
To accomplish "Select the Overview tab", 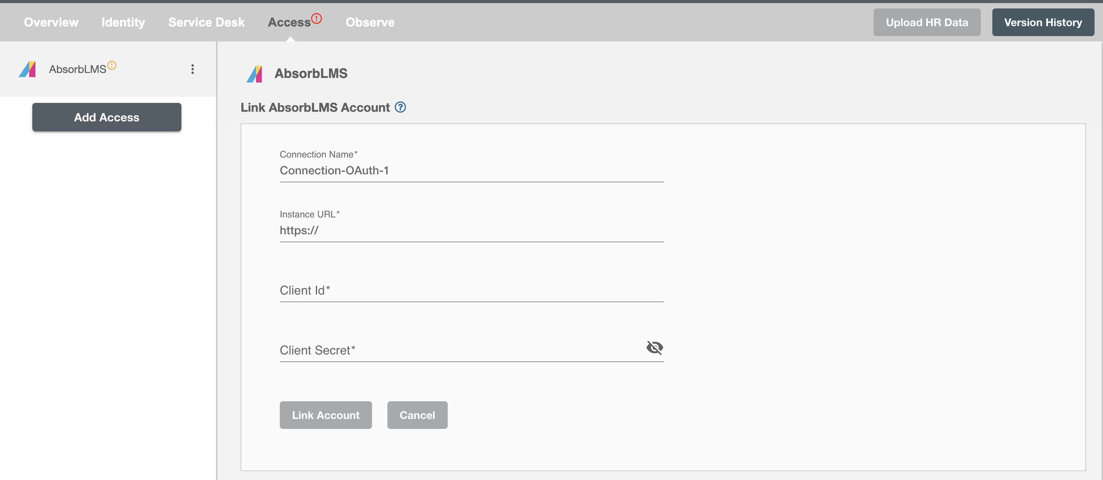I will tap(51, 22).
